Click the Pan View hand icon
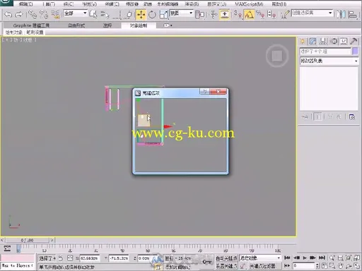The width and height of the screenshot is (362, 271). [x=341, y=266]
